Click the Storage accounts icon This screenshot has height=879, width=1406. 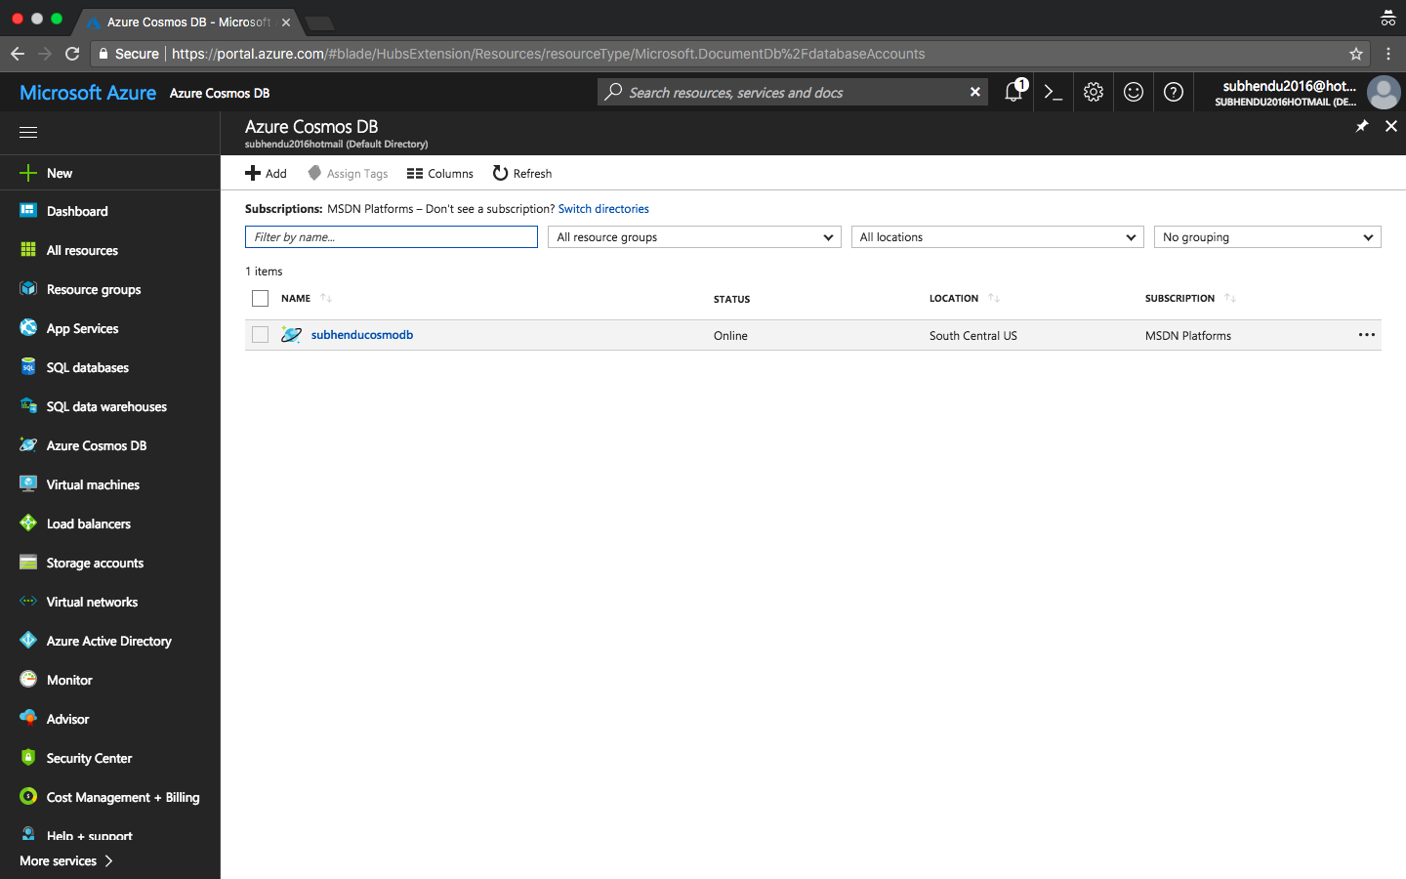28,563
